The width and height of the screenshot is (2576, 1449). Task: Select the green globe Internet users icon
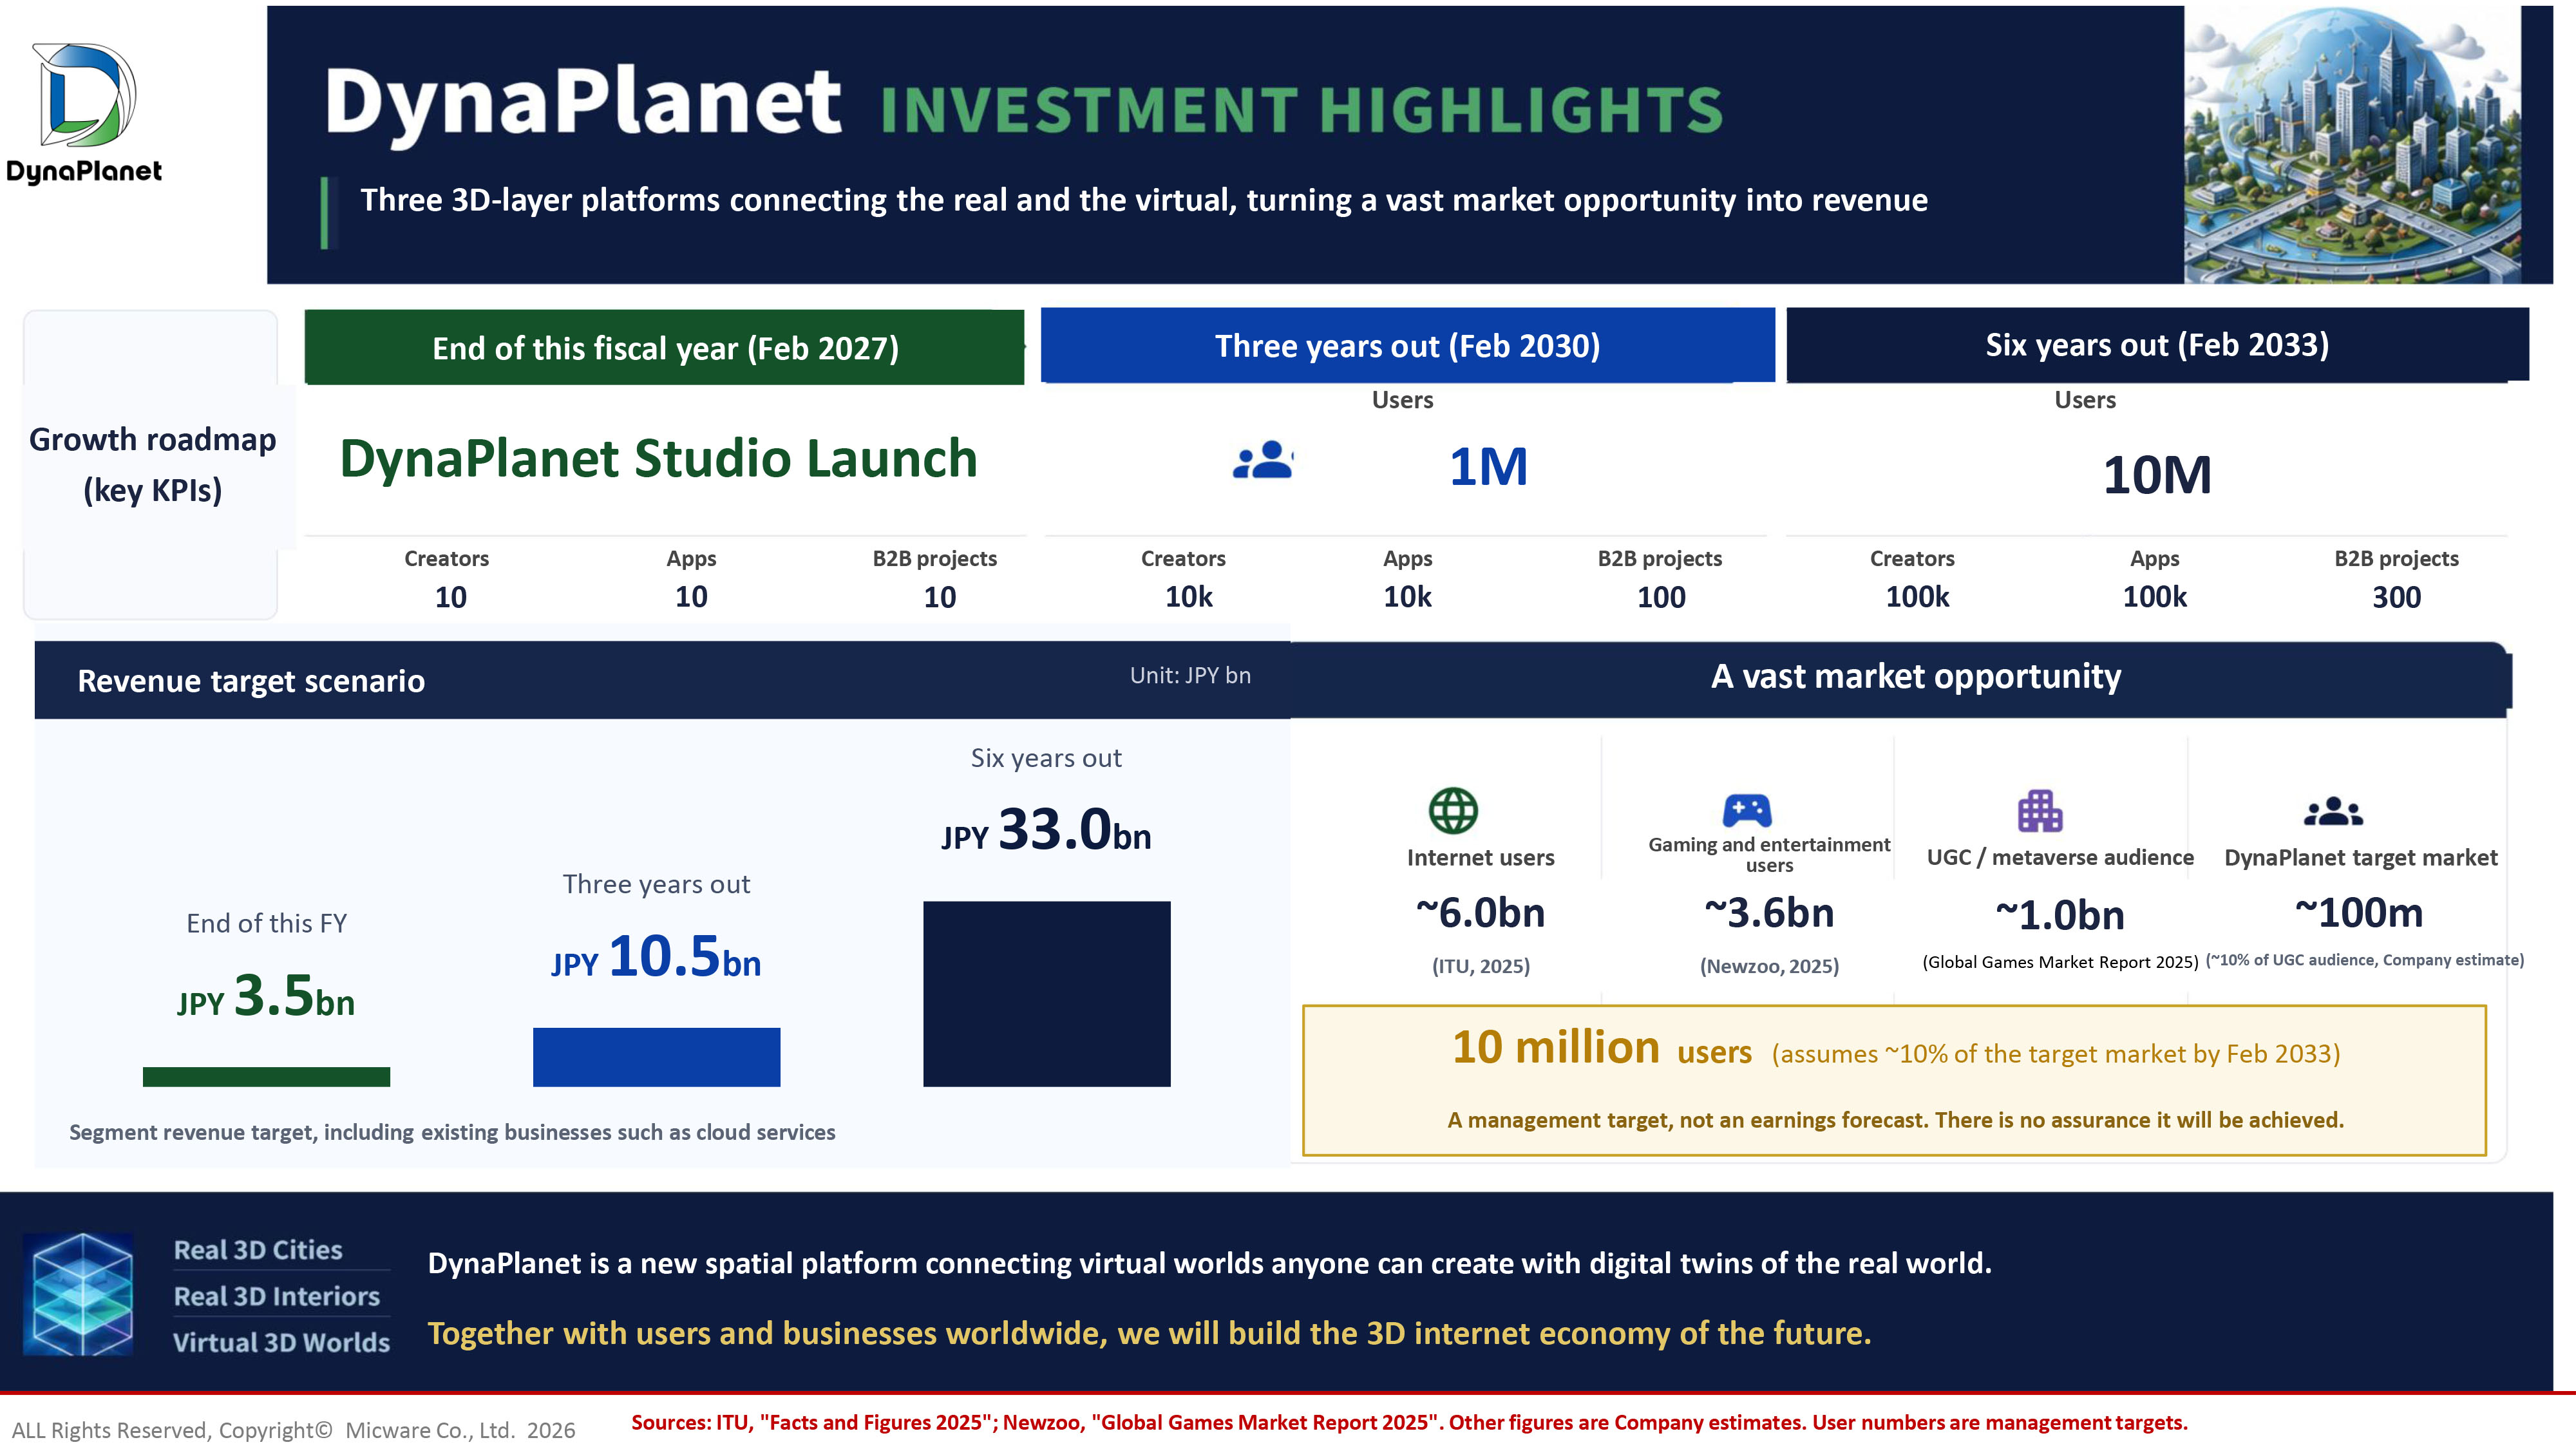tap(1453, 810)
